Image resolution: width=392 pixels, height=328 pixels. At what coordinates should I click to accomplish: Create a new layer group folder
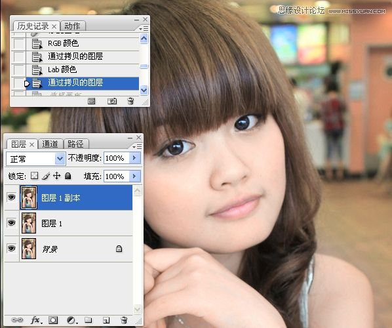tap(88, 320)
